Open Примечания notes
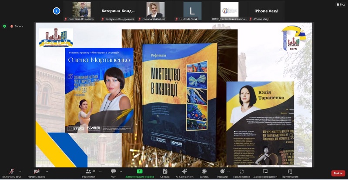348x180 pixels. point(290,173)
